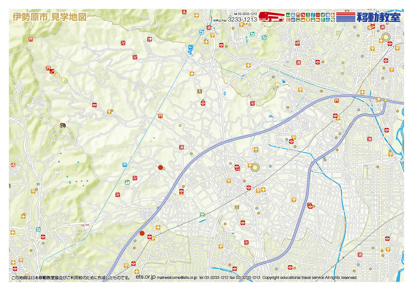Click the snowflake icon in the header legend
The width and height of the screenshot is (413, 291).
point(328,15)
